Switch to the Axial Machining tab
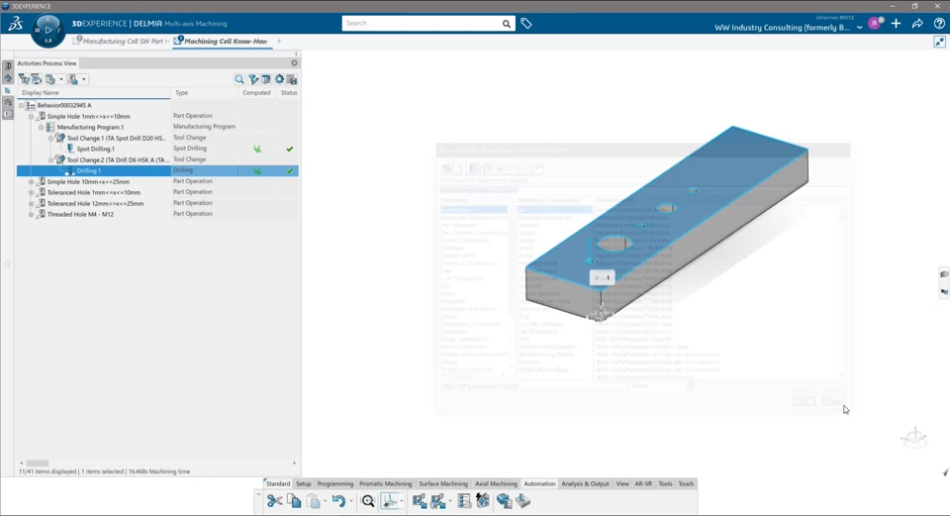 tap(496, 484)
